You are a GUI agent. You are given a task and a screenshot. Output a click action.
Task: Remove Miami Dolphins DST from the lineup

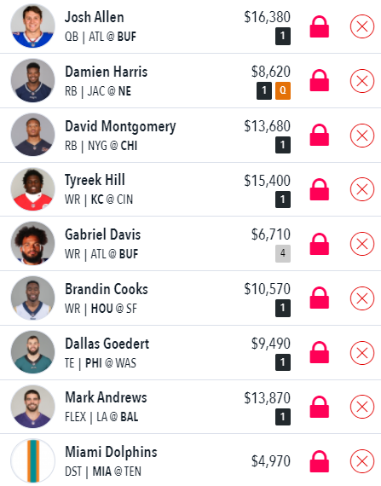tap(362, 461)
